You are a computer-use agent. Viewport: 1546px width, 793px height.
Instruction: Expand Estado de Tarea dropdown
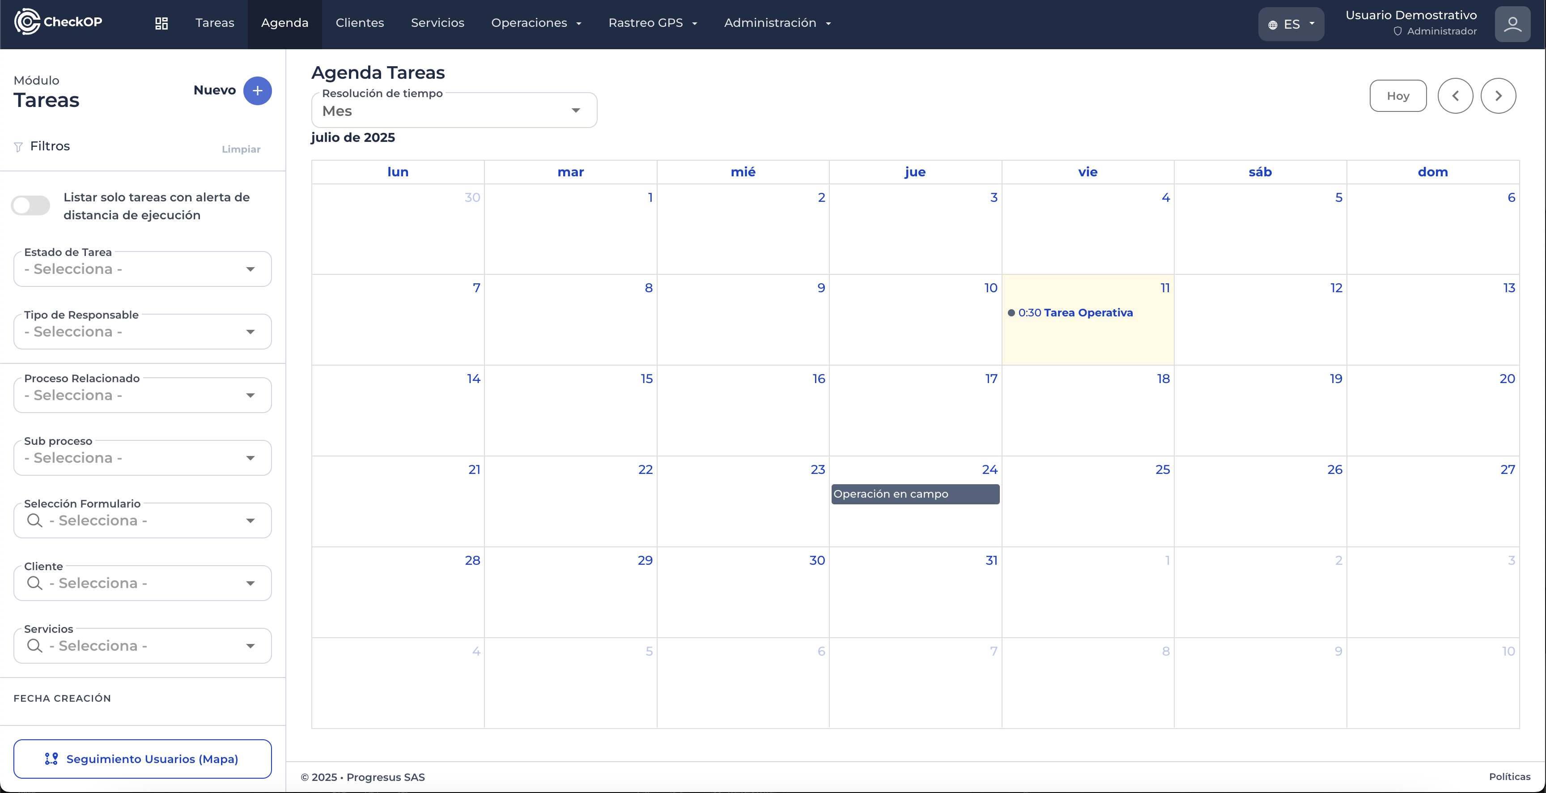point(142,269)
